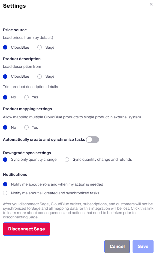
Task: Select Yes to allow mapping multiple products
Action: [x=26, y=127]
